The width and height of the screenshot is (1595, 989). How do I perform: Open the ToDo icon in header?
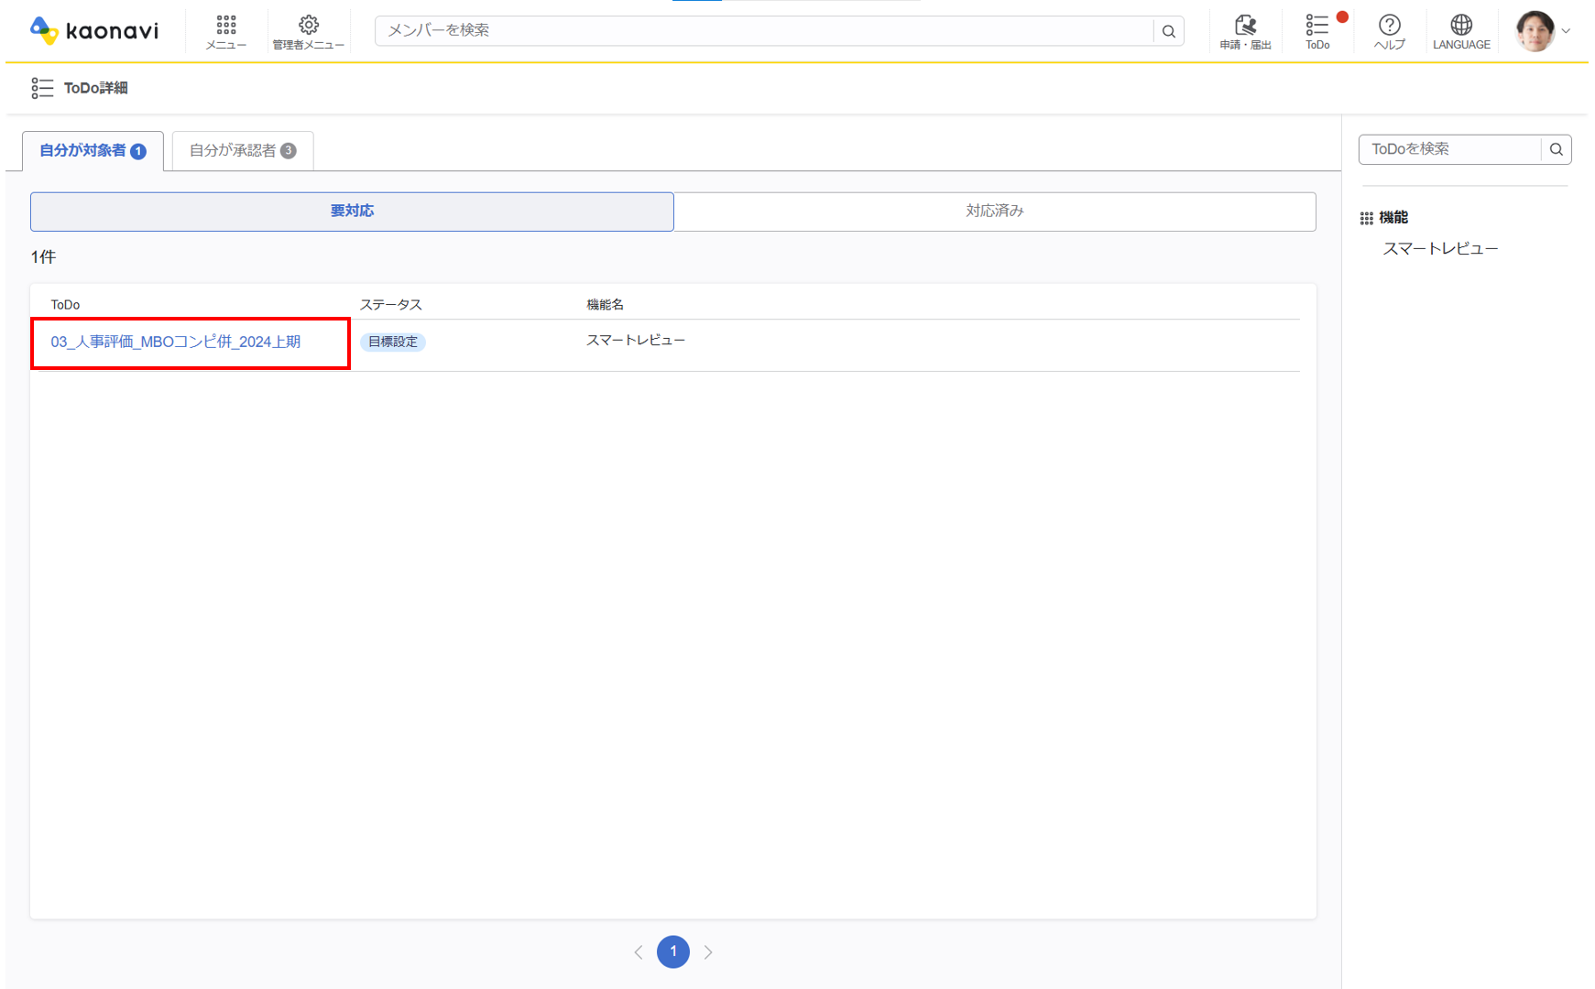click(1317, 31)
